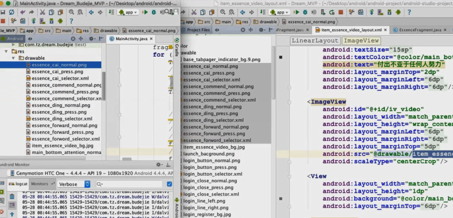Collapse the res folder in project tree
Image resolution: width=453 pixels, height=218 pixels.
pos(6,52)
